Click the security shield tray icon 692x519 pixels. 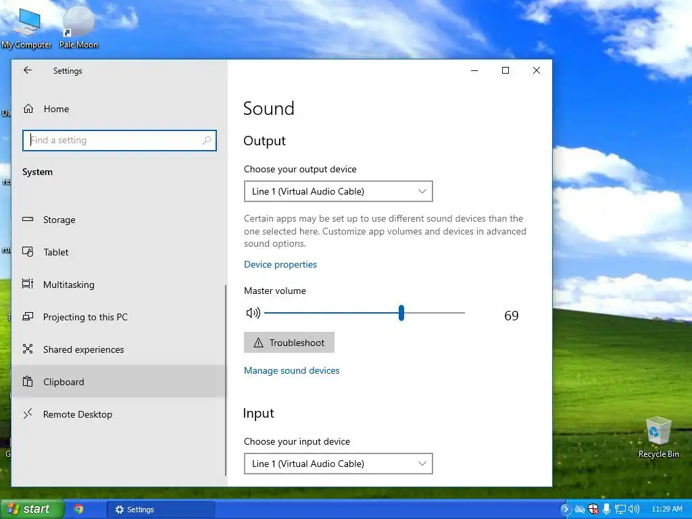tap(593, 510)
